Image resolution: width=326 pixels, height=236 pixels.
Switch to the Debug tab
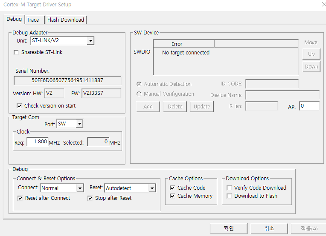pyautogui.click(x=14, y=19)
